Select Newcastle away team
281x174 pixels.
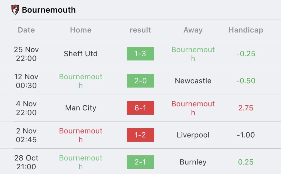click(x=193, y=81)
